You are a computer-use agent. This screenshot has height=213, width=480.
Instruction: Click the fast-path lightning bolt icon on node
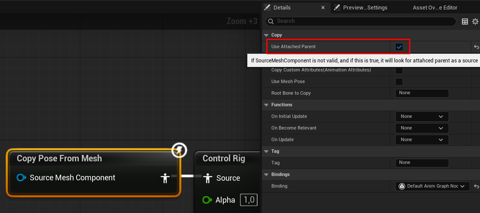pyautogui.click(x=179, y=150)
